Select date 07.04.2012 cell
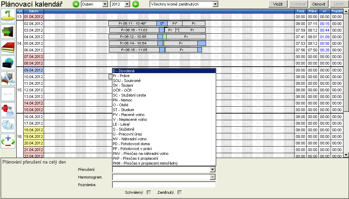 [x=34, y=57]
